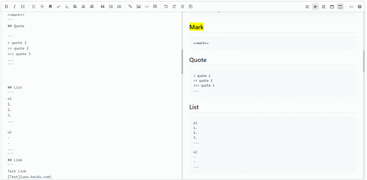Click the editor pane vertical scrollbar
The width and height of the screenshot is (367, 180).
click(182, 62)
